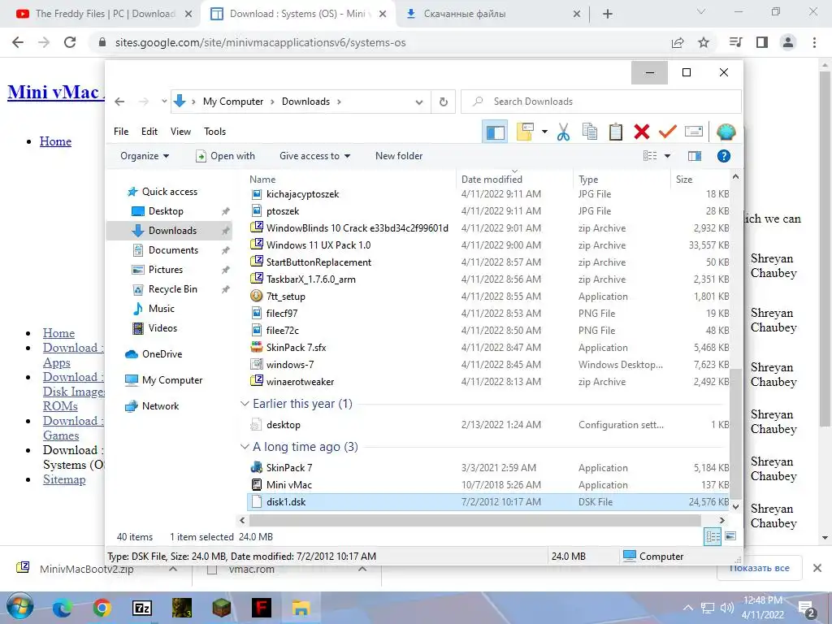Viewport: 832px width, 624px height.
Task: Switch to large thumbnails view icon in status bar
Action: click(730, 536)
